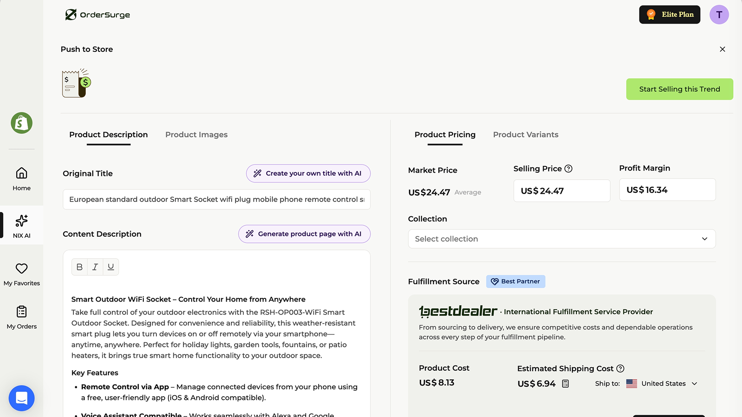This screenshot has width=742, height=417.
Task: Open the user profile avatar menu
Action: pos(719,15)
